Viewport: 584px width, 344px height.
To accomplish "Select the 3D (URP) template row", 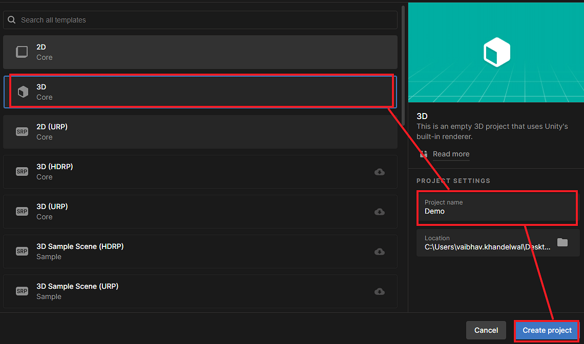I will [x=200, y=212].
